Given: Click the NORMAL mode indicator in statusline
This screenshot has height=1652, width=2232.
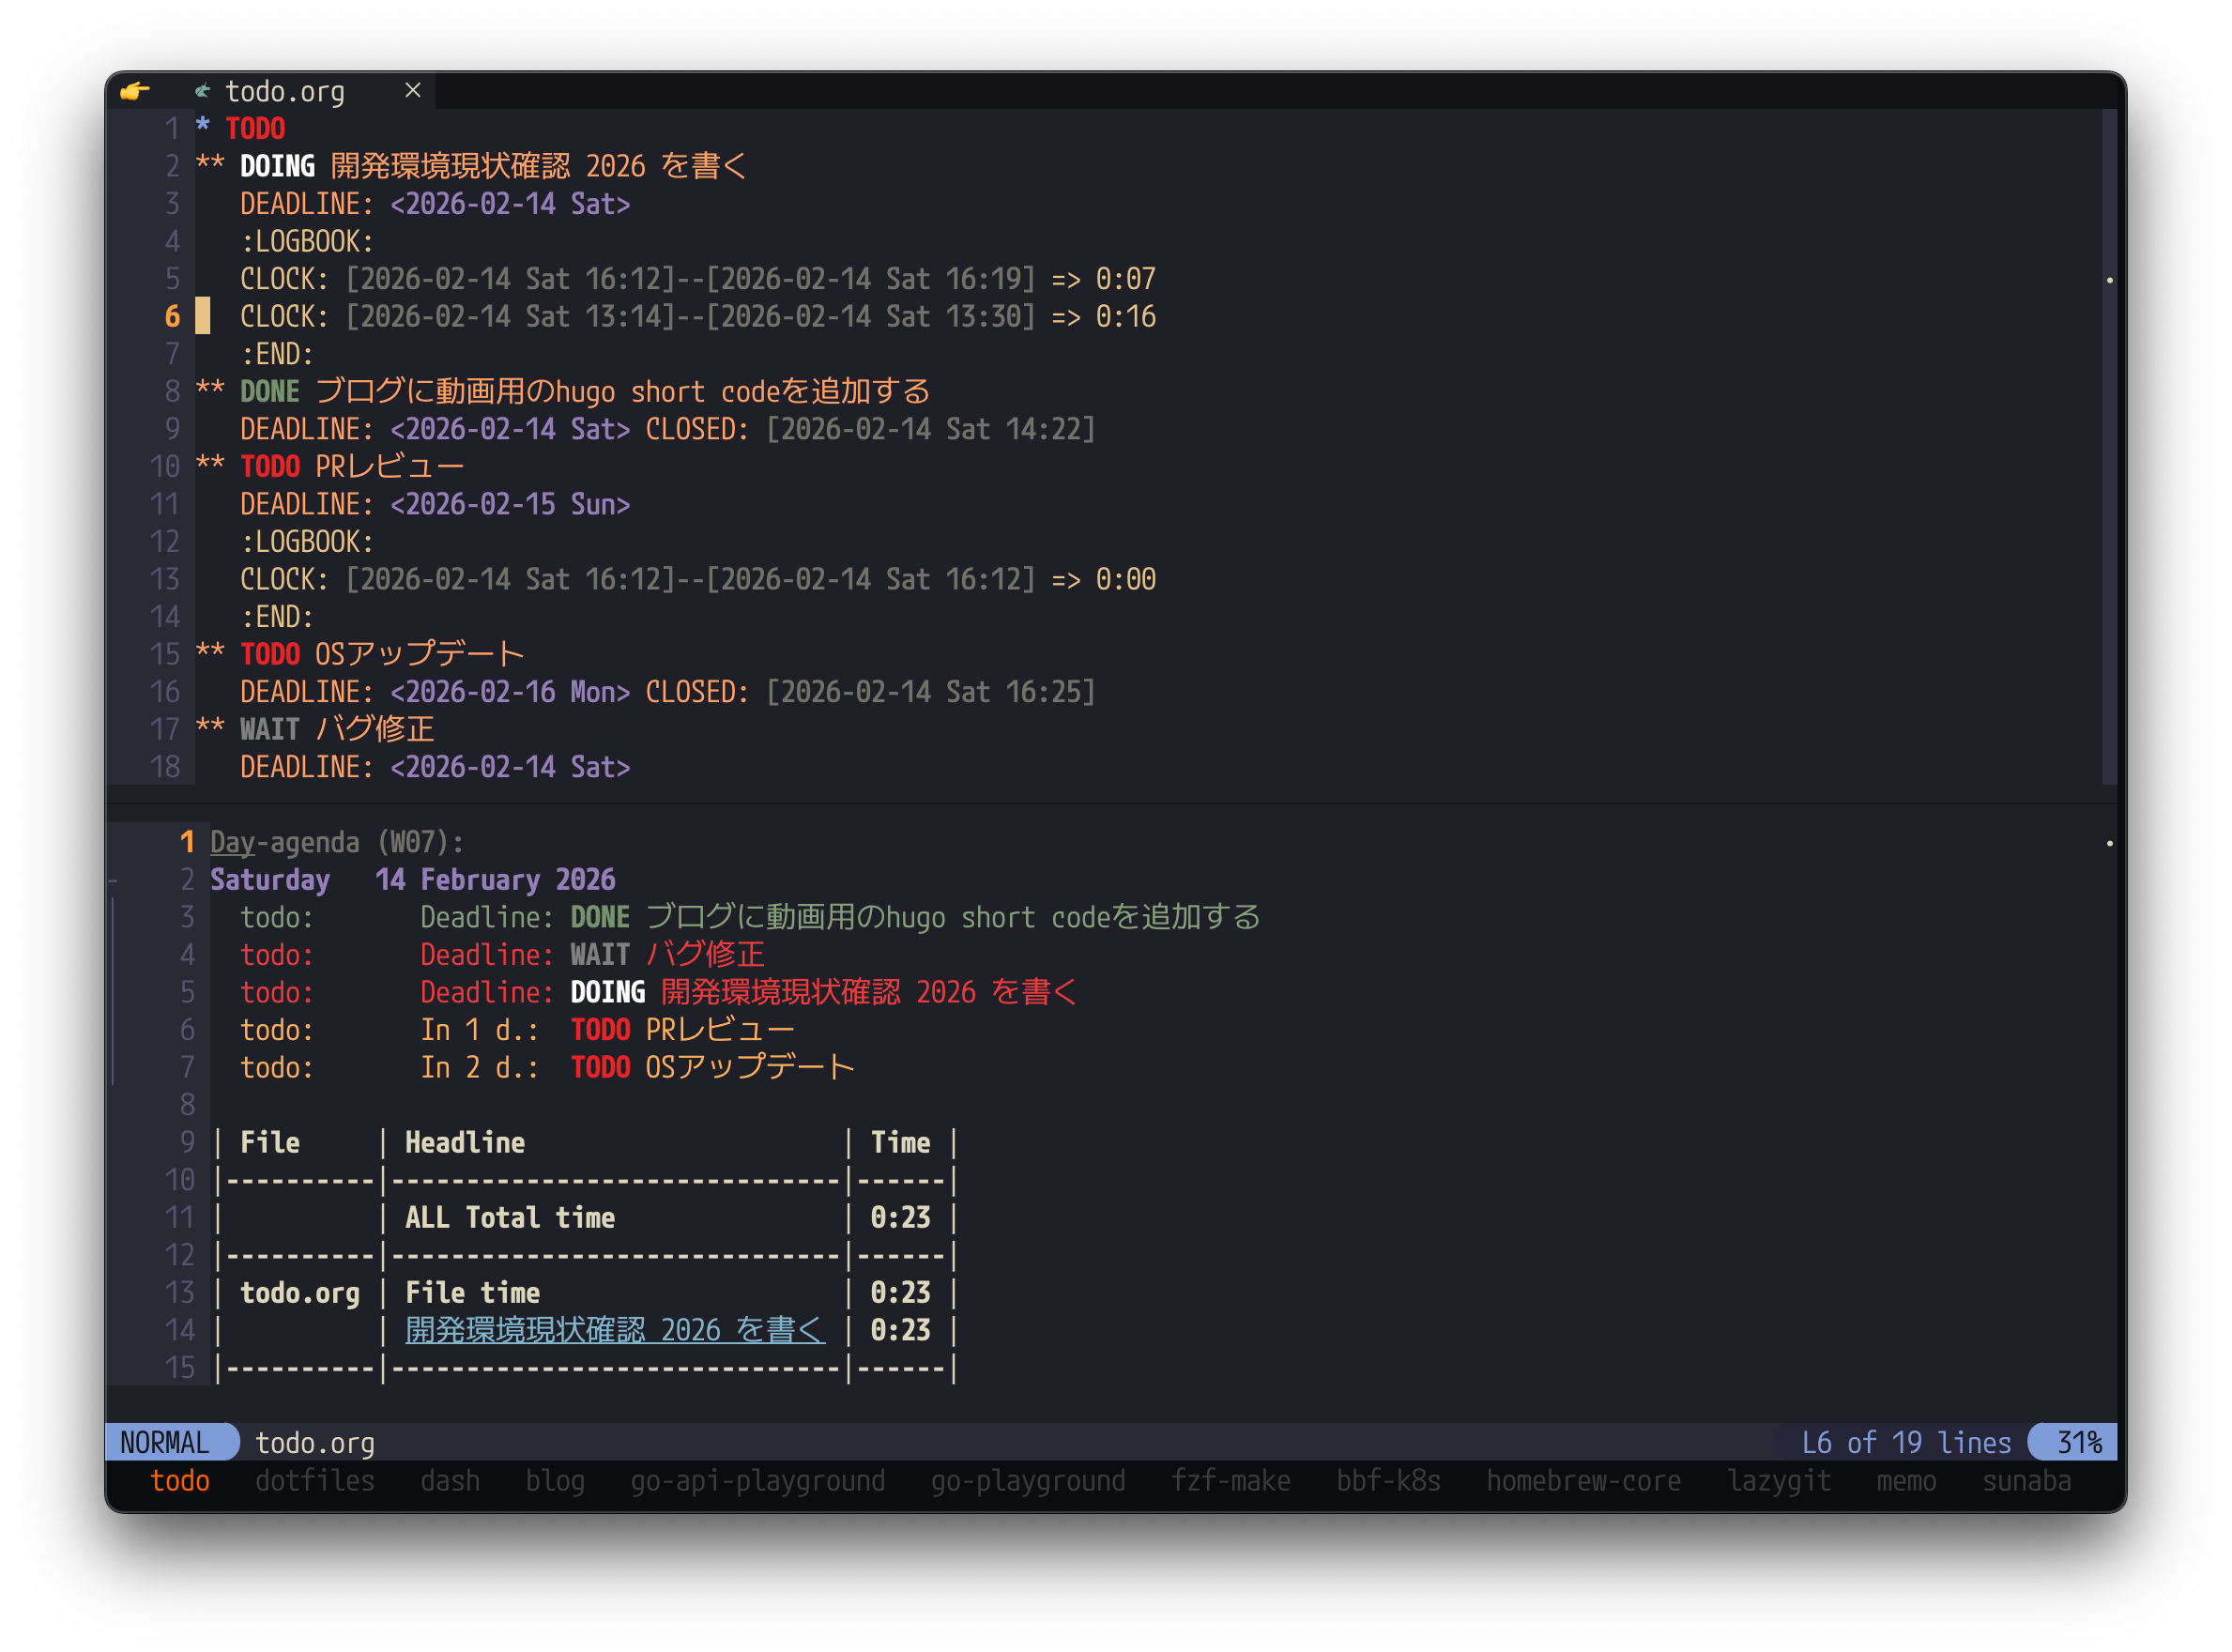Looking at the screenshot, I should (x=165, y=1442).
